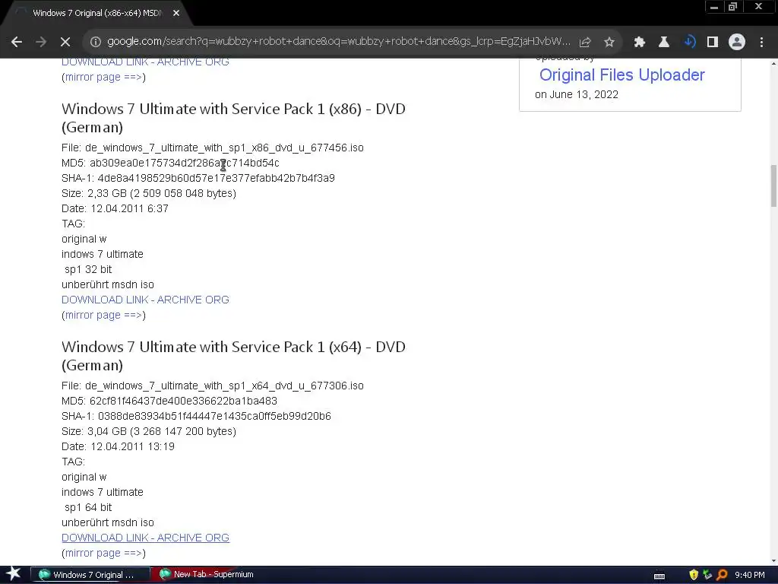The height and width of the screenshot is (584, 778).
Task: Click file name de_windows_7_ultimate_with_sp1_x64_dvd_u_677306.iso
Action: coord(224,386)
